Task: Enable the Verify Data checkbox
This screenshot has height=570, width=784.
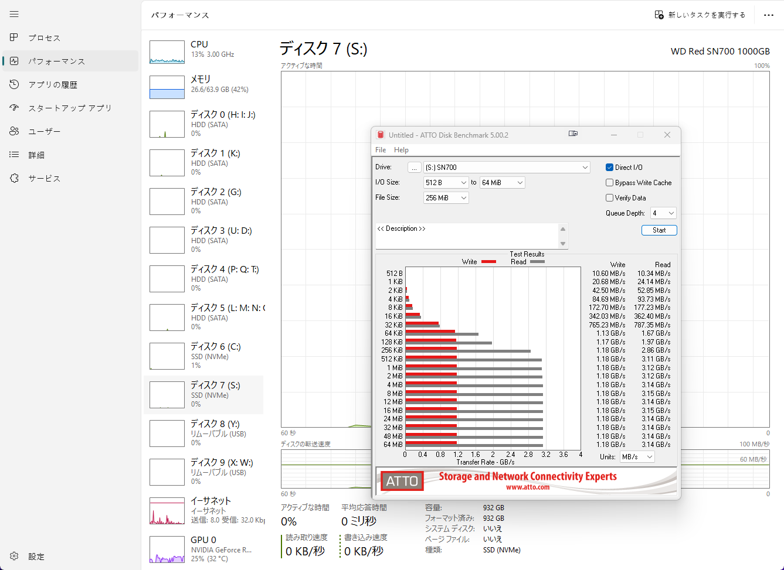Action: [609, 198]
